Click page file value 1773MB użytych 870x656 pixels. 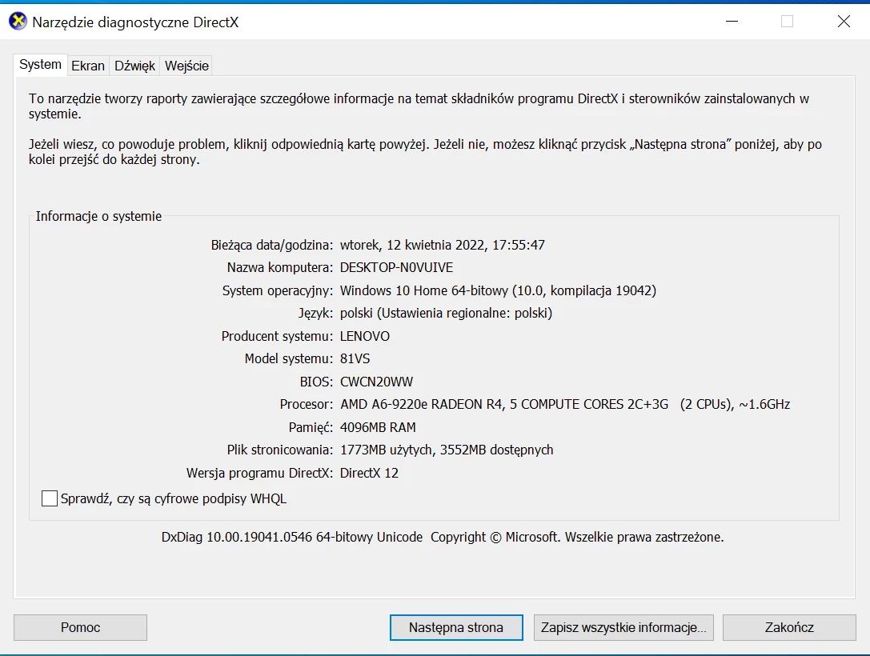click(446, 450)
